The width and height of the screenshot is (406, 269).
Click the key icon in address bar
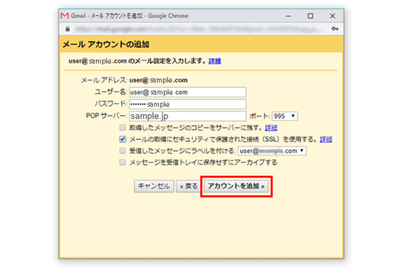tap(335, 29)
